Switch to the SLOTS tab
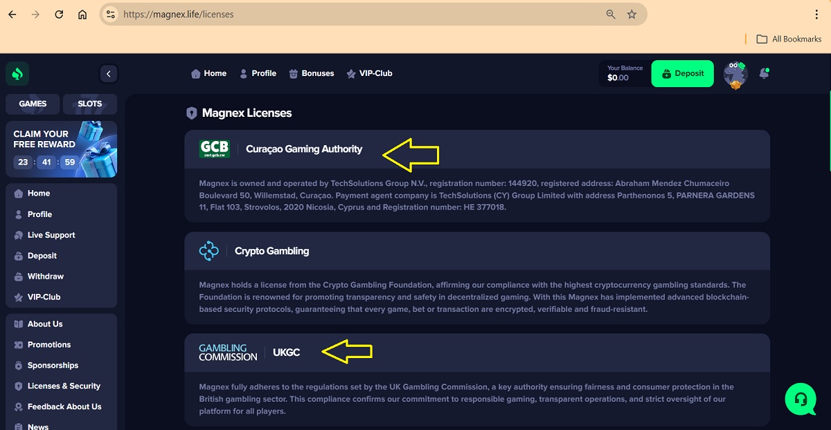Image resolution: width=831 pixels, height=430 pixels. 90,104
